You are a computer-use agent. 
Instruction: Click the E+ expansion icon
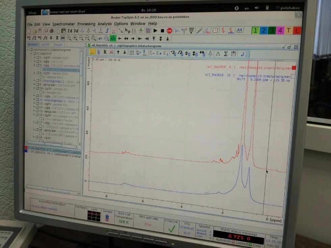(x=158, y=53)
